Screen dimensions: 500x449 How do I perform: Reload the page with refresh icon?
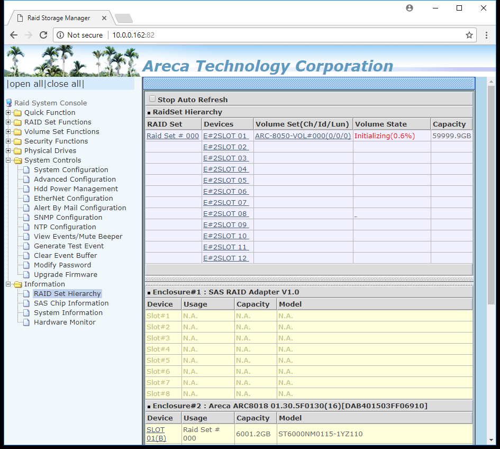tap(43, 35)
